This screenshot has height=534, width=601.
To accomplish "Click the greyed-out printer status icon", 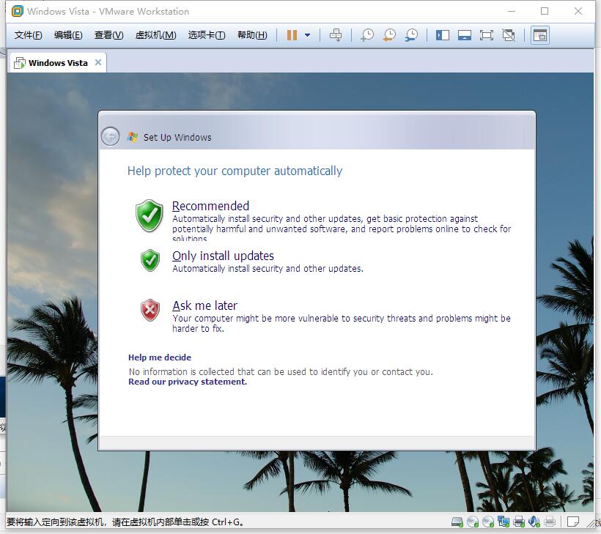I will (550, 522).
